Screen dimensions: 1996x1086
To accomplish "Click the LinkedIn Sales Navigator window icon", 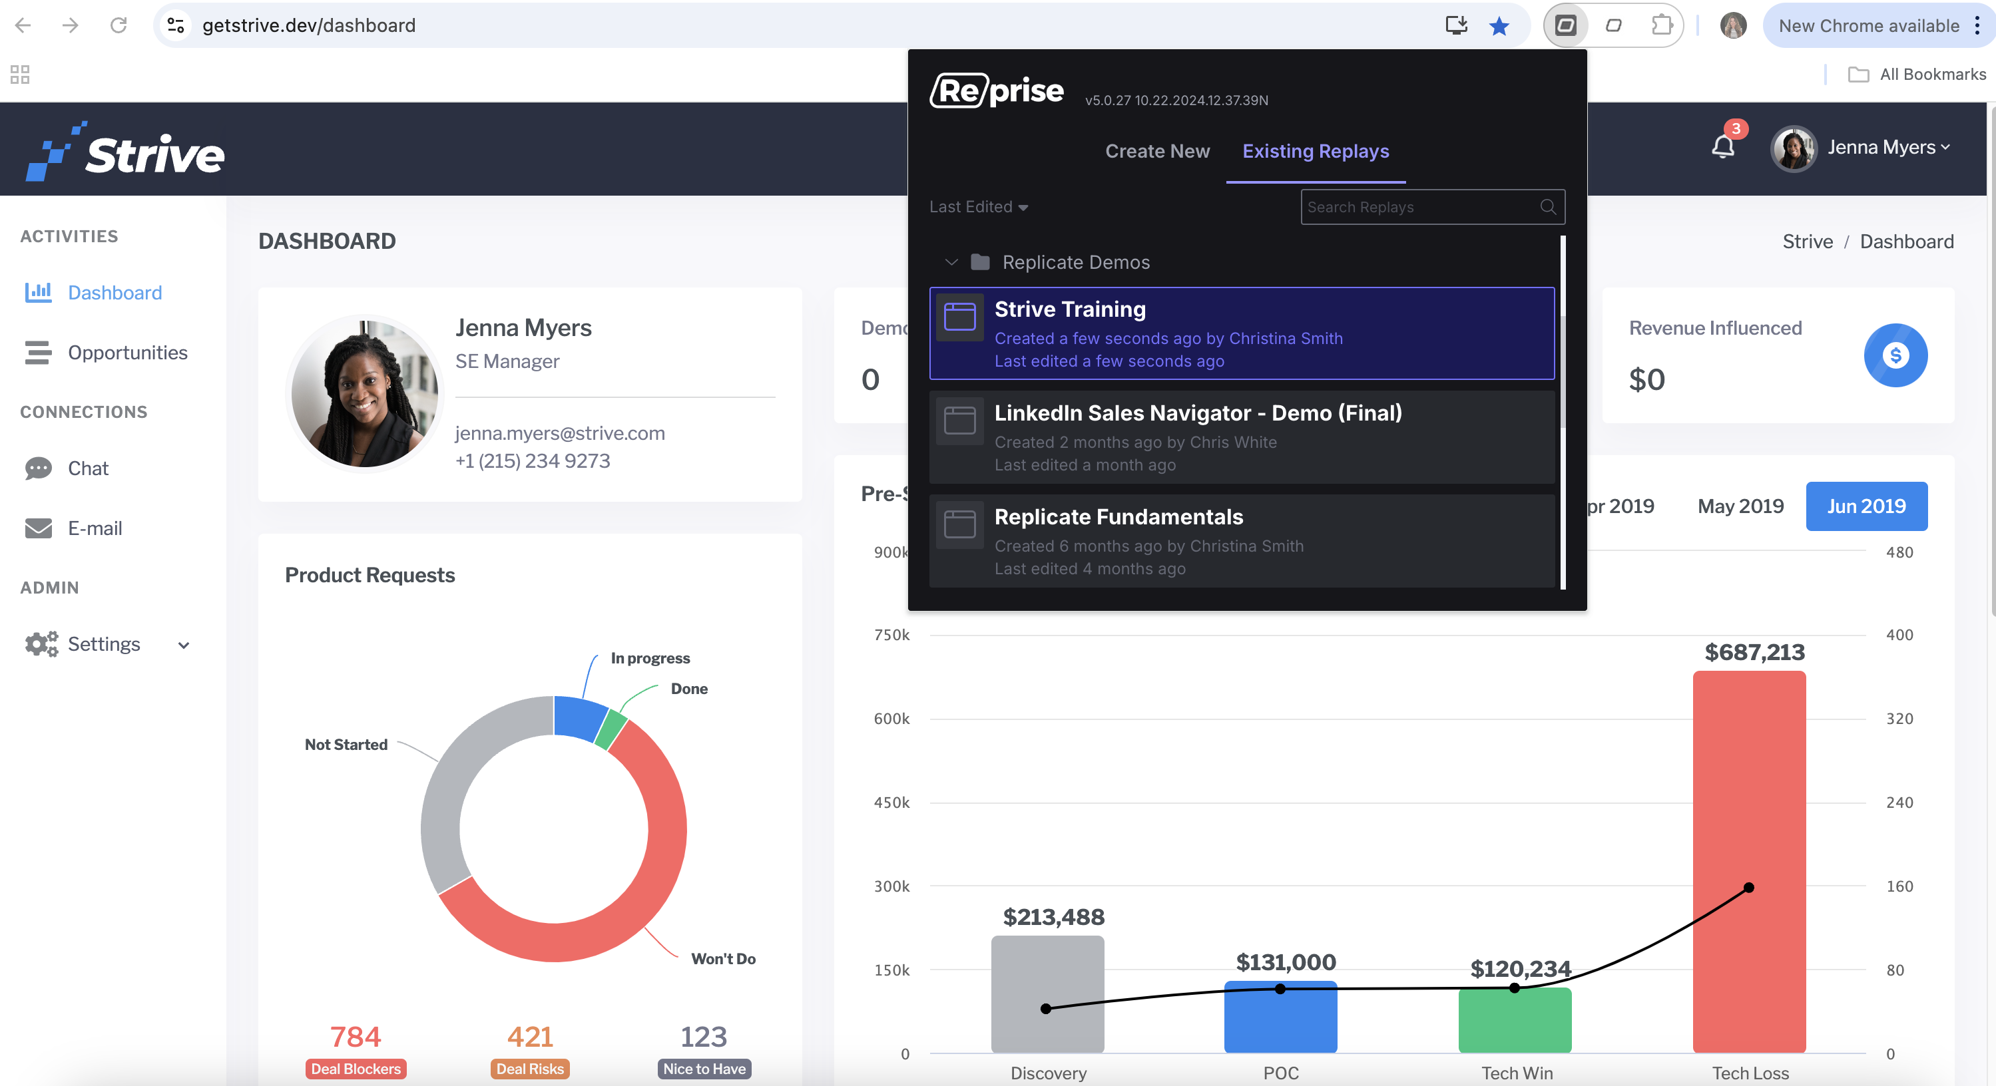I will tap(959, 421).
